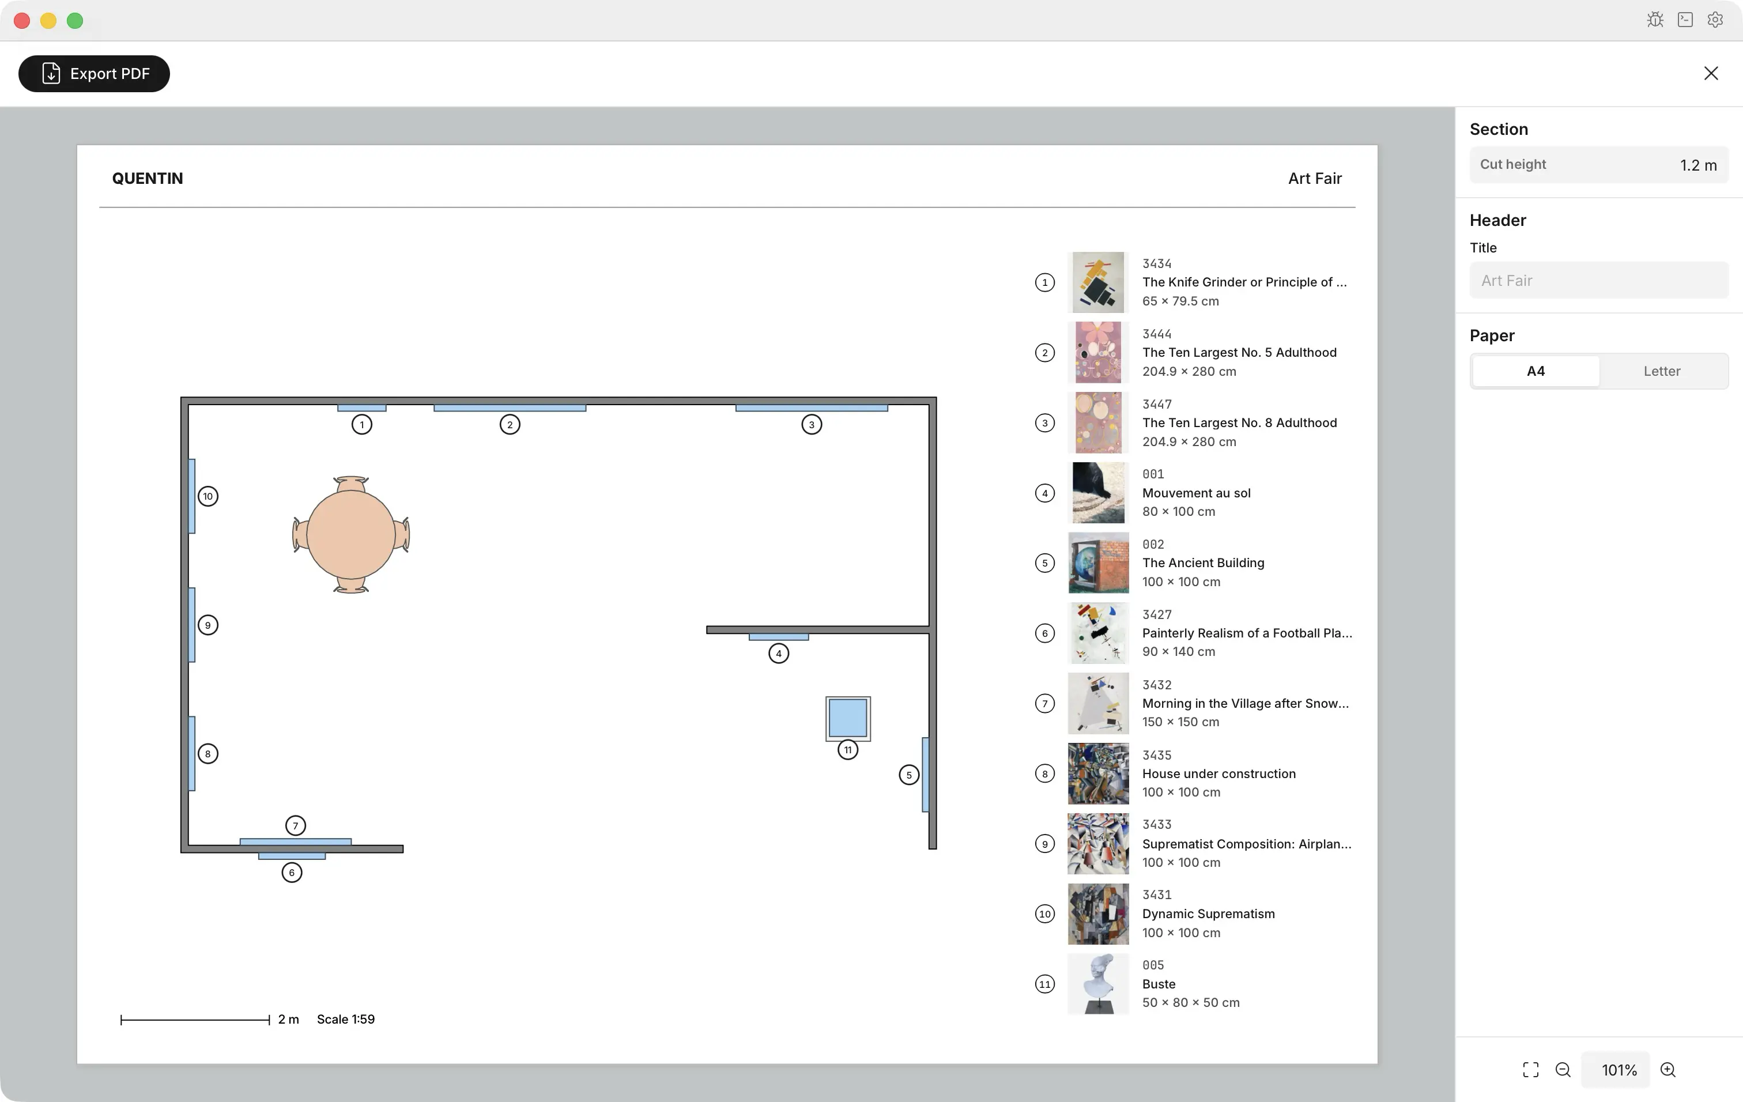Click marker 11 under the blue pedestal
This screenshot has height=1102, width=1743.
coord(848,750)
